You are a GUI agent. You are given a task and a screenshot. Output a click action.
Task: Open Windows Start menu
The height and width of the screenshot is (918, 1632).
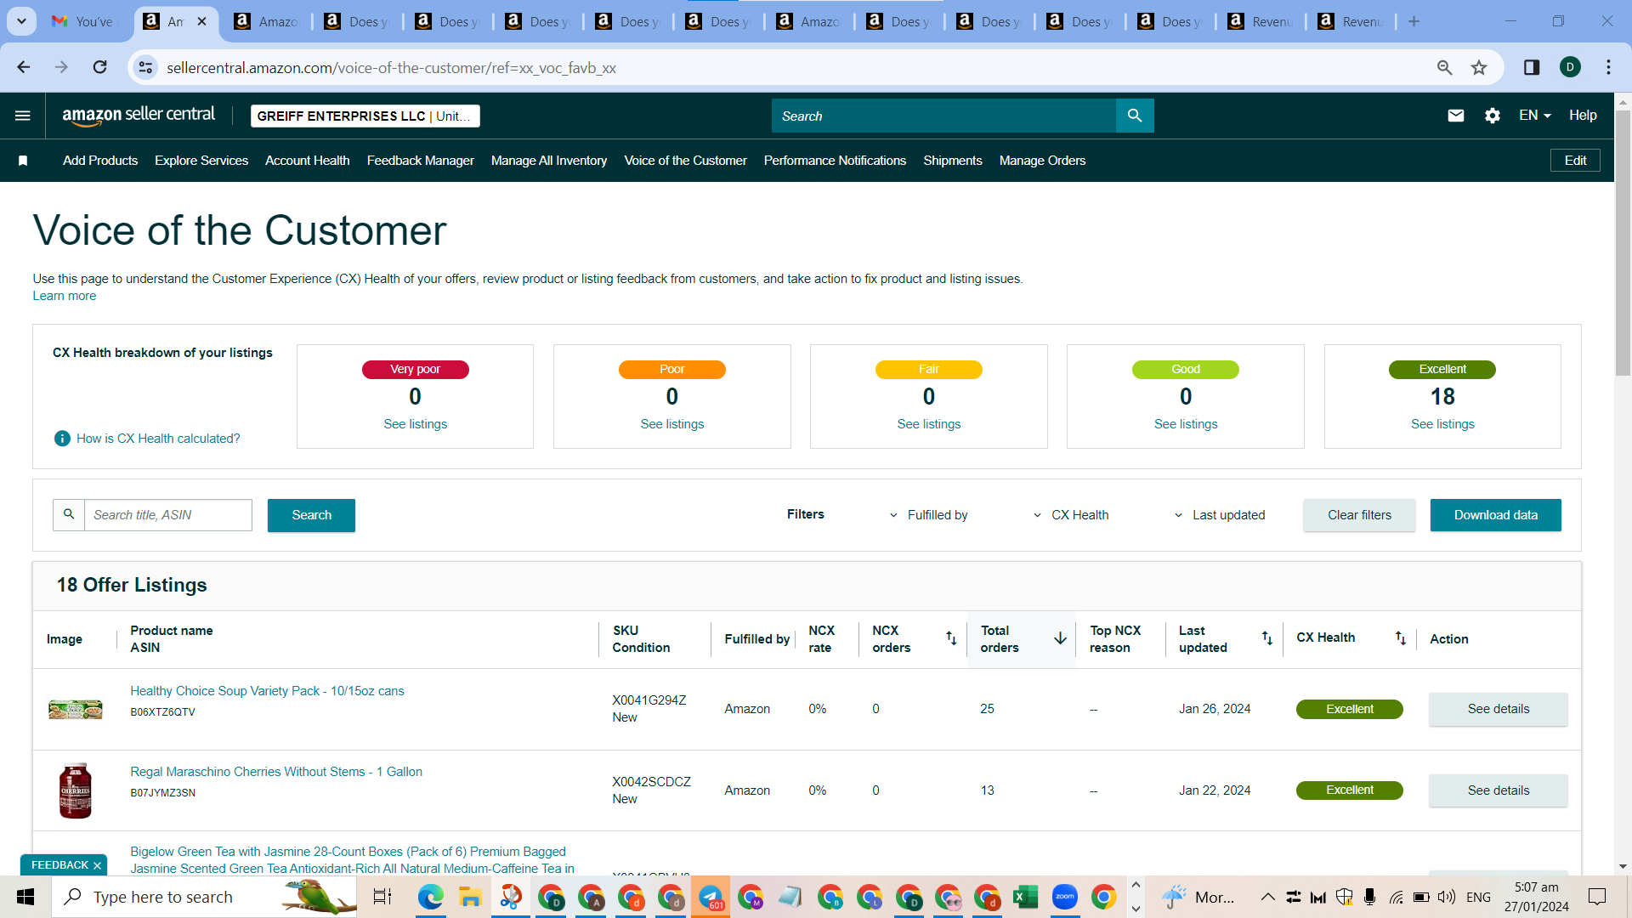[x=25, y=897]
